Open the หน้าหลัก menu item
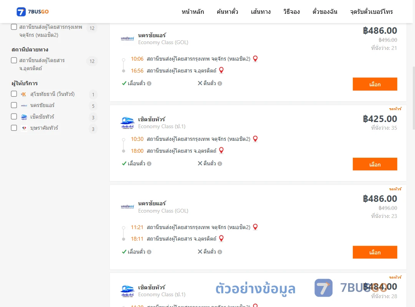Screen dimensions: 415x307 point(193,12)
